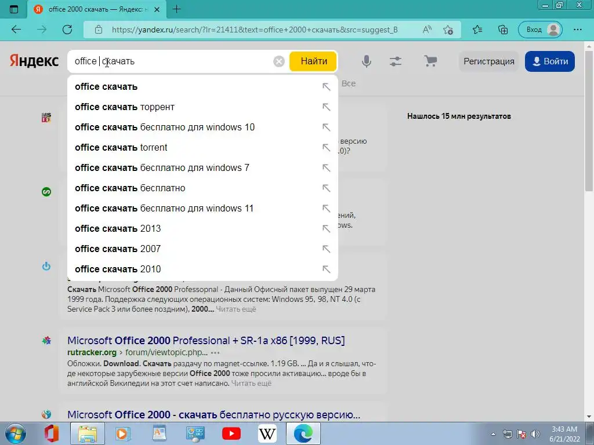Screen dimensions: 594x445
Task: Open the tab actions menu icon
Action: pyautogui.click(x=14, y=9)
